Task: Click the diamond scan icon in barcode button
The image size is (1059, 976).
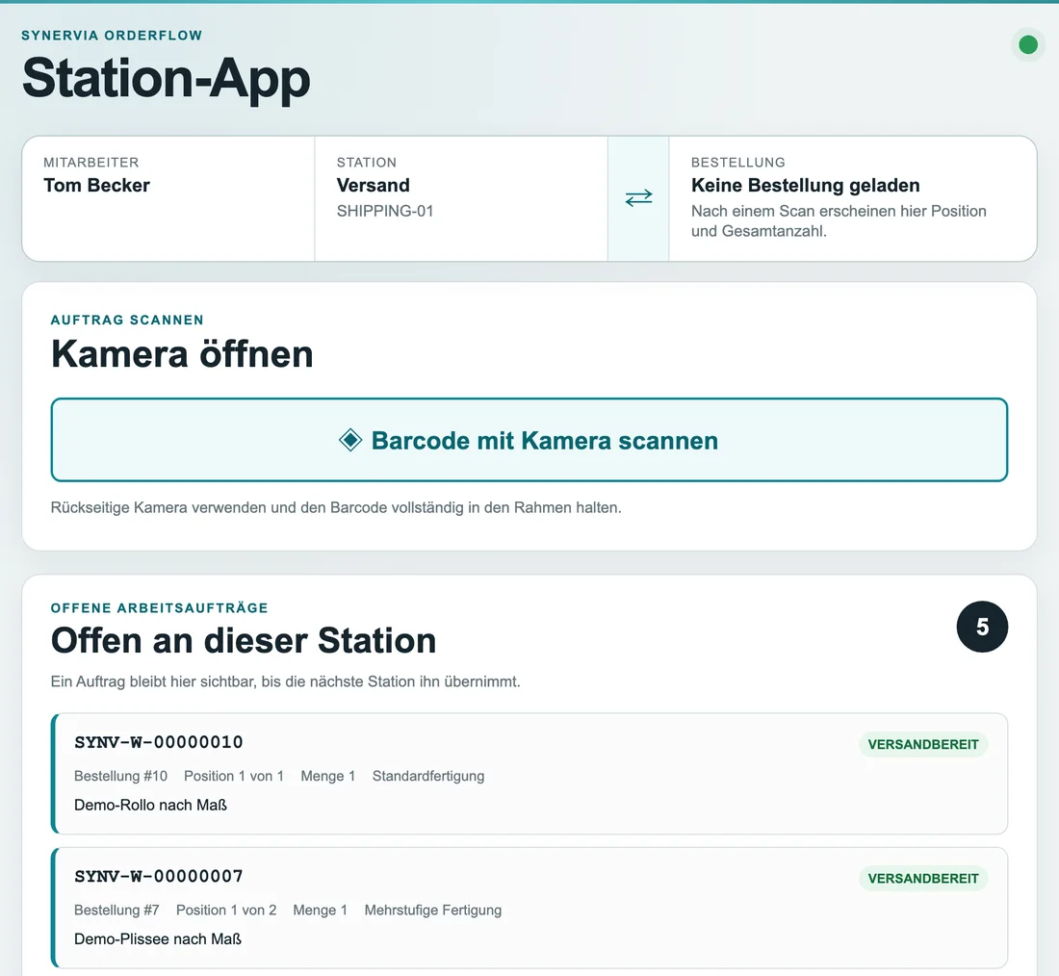Action: [350, 440]
